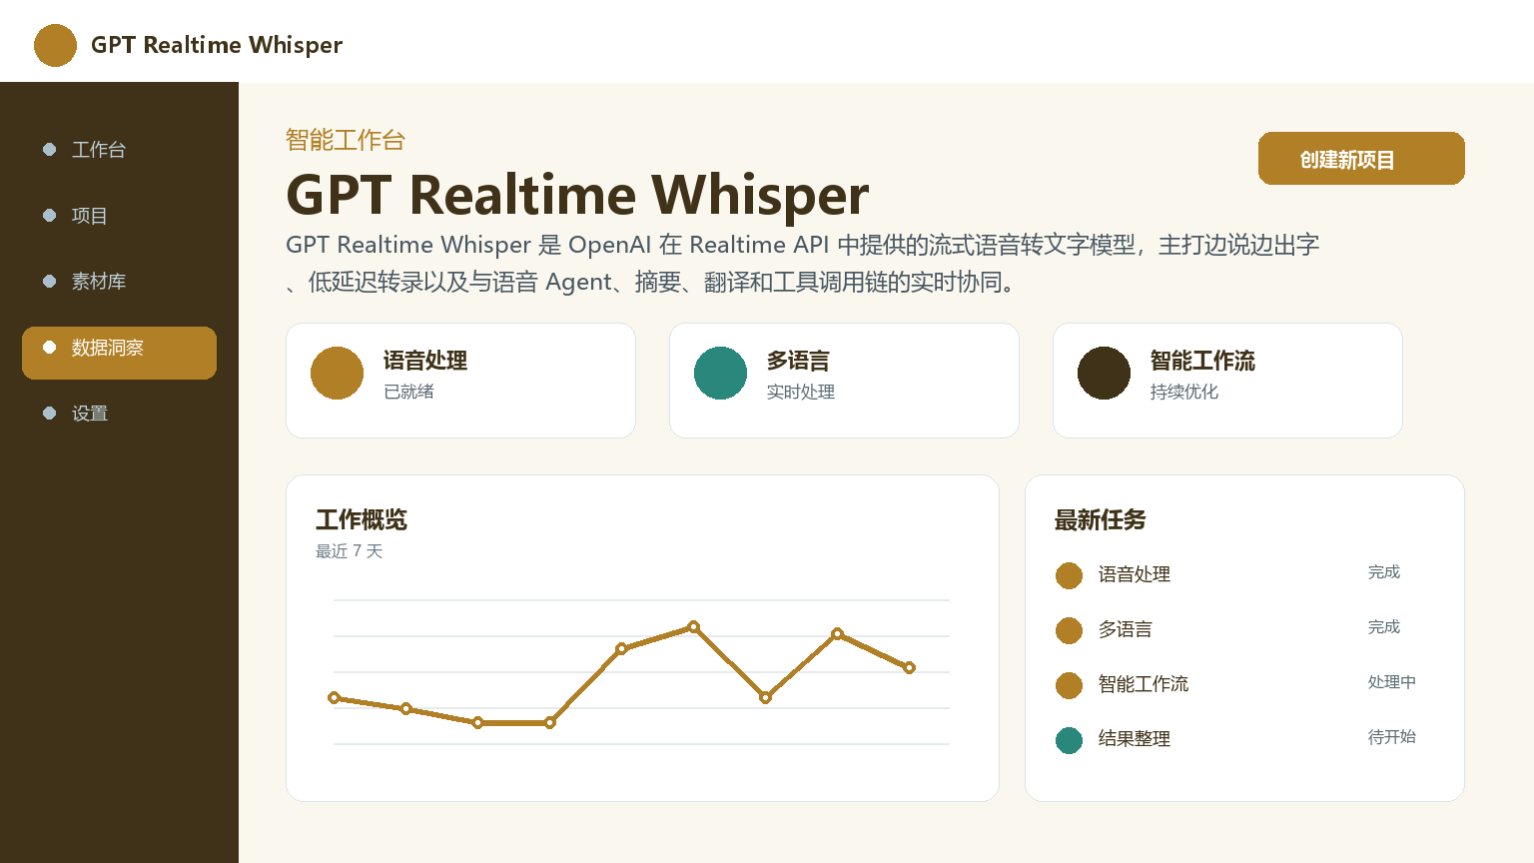
Task: Click the bullet icon next to 设置
Action: point(49,414)
